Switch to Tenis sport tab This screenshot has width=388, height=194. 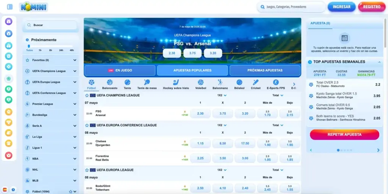pyautogui.click(x=127, y=84)
